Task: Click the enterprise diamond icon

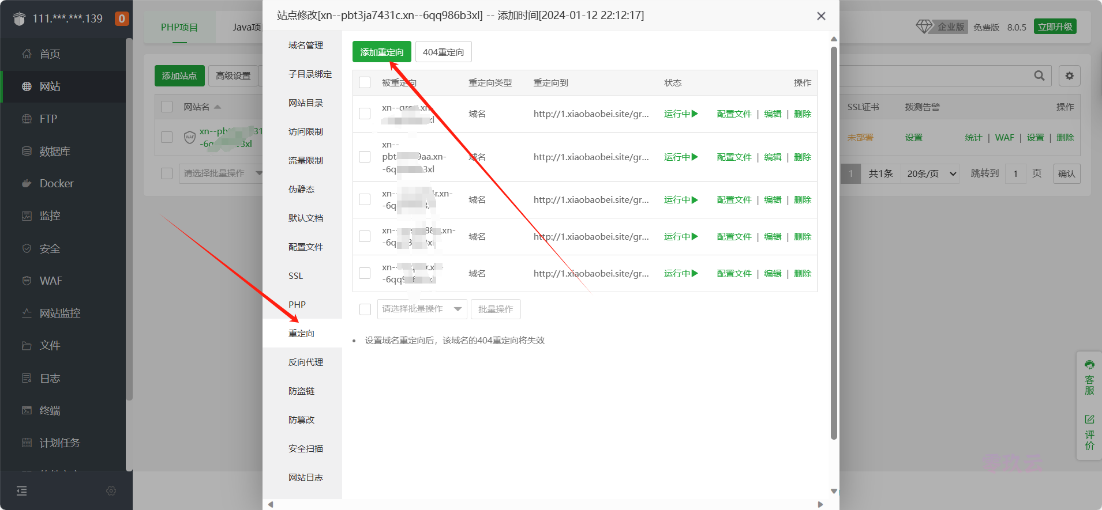Action: coord(924,27)
